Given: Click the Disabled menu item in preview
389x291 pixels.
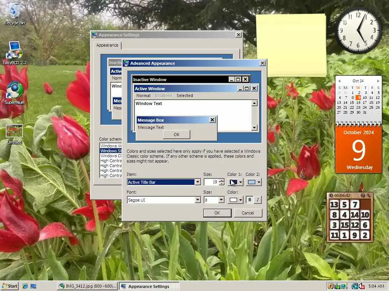Looking at the screenshot, I should [163, 95].
